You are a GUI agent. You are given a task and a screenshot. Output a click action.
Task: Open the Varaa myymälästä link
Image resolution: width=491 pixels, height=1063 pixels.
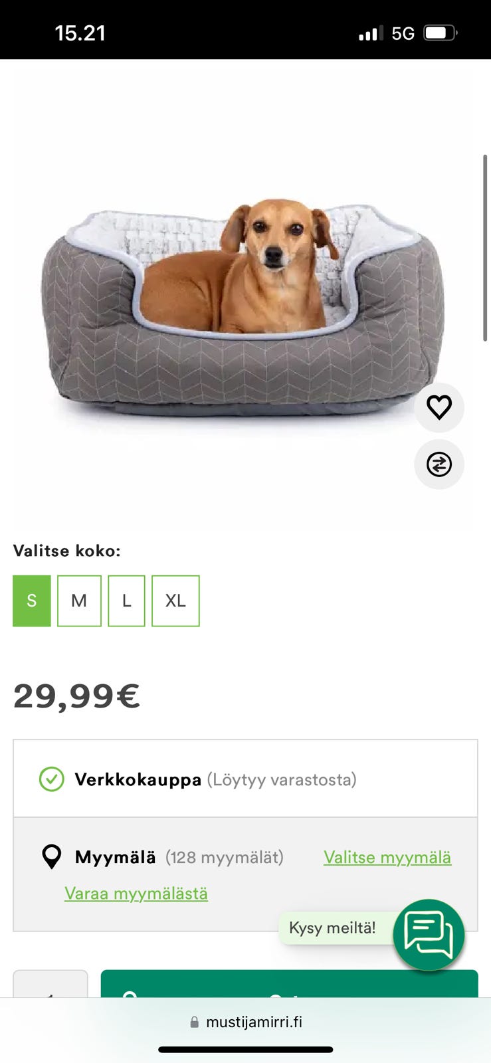[x=136, y=894]
